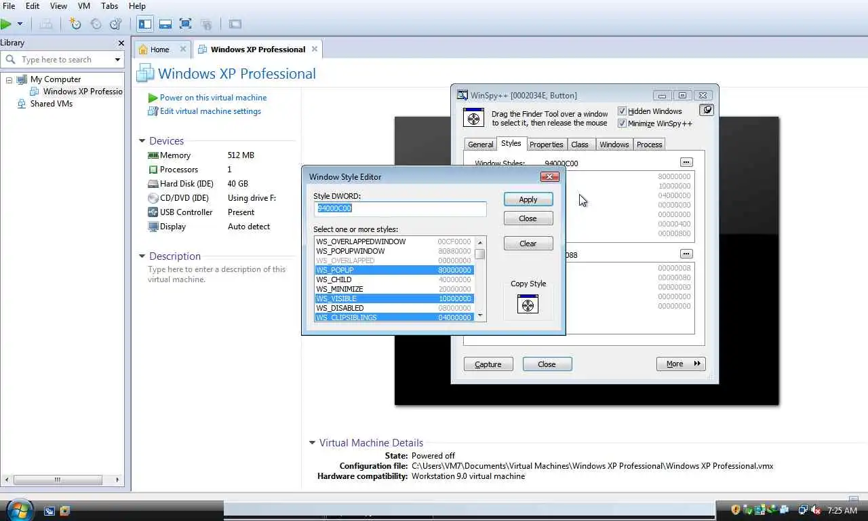Screen dimensions: 868x521
Task: Open the Edit menu
Action: pyautogui.click(x=33, y=6)
